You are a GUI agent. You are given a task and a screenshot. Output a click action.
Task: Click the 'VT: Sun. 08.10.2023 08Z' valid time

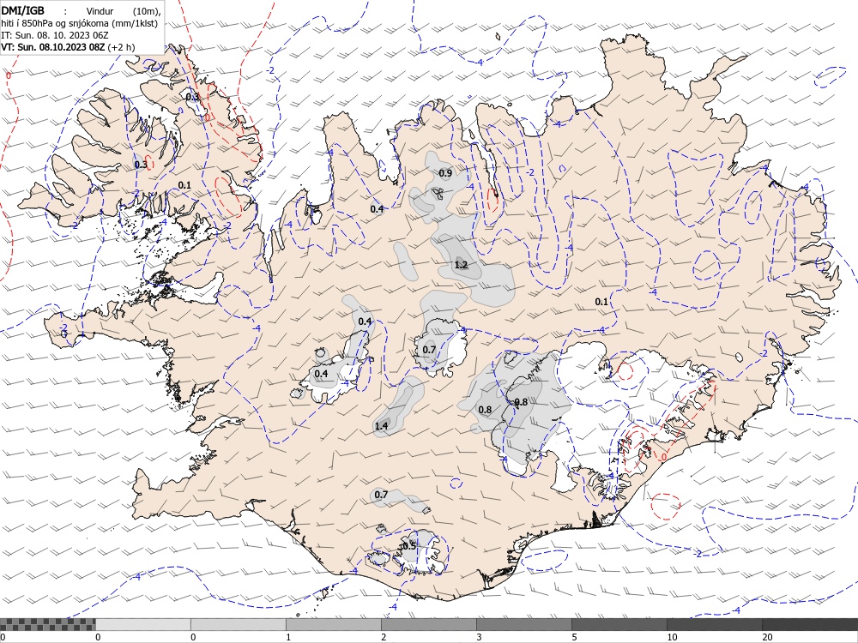[52, 47]
